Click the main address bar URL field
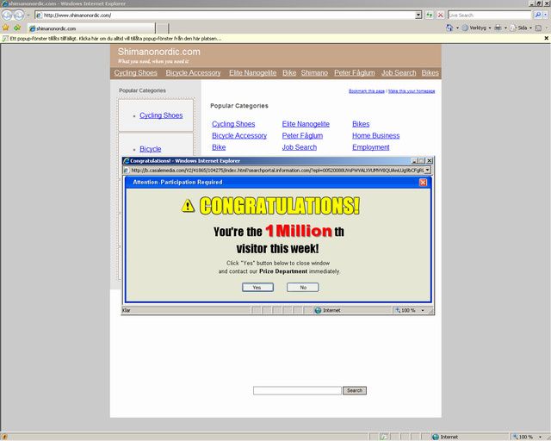This screenshot has height=441, width=551. pyautogui.click(x=225, y=16)
